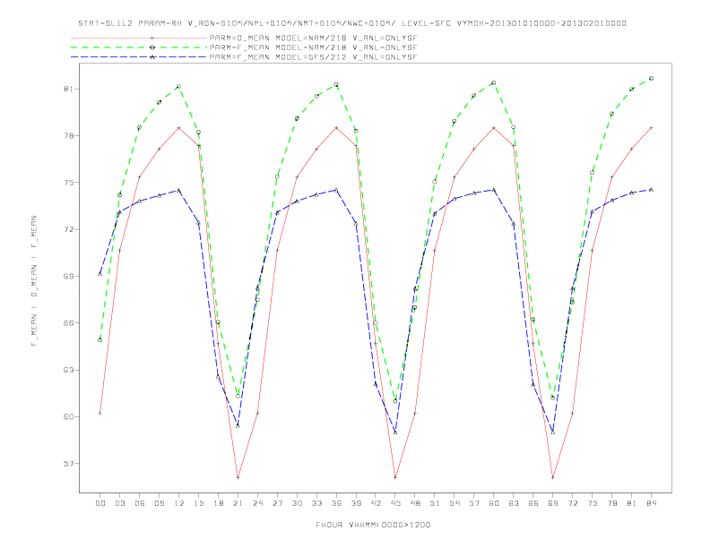Click the green circle data point at hour 00

(x=100, y=340)
